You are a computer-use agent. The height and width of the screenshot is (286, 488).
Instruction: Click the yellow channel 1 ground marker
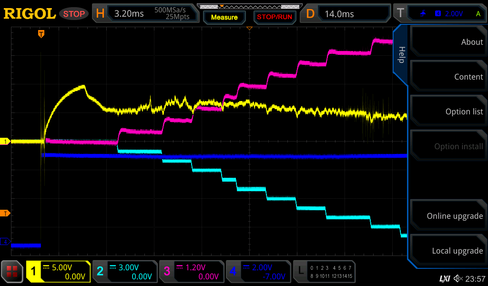click(x=5, y=142)
